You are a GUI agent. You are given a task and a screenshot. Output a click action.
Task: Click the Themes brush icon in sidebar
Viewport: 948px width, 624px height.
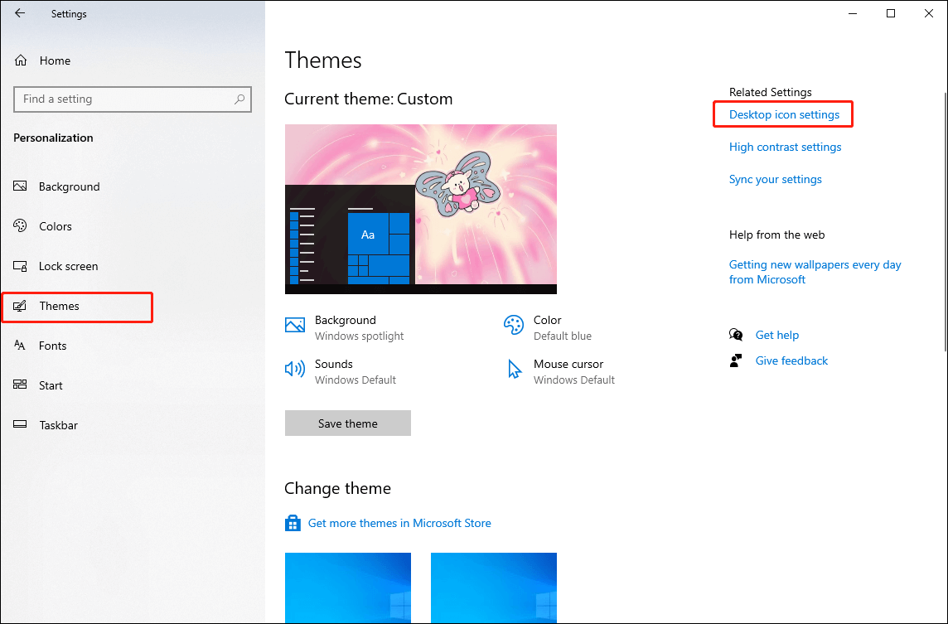pyautogui.click(x=20, y=306)
